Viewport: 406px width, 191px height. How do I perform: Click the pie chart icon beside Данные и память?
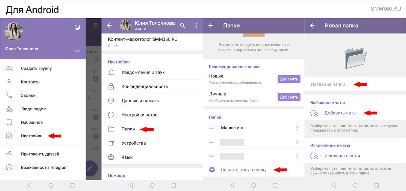[x=111, y=101]
